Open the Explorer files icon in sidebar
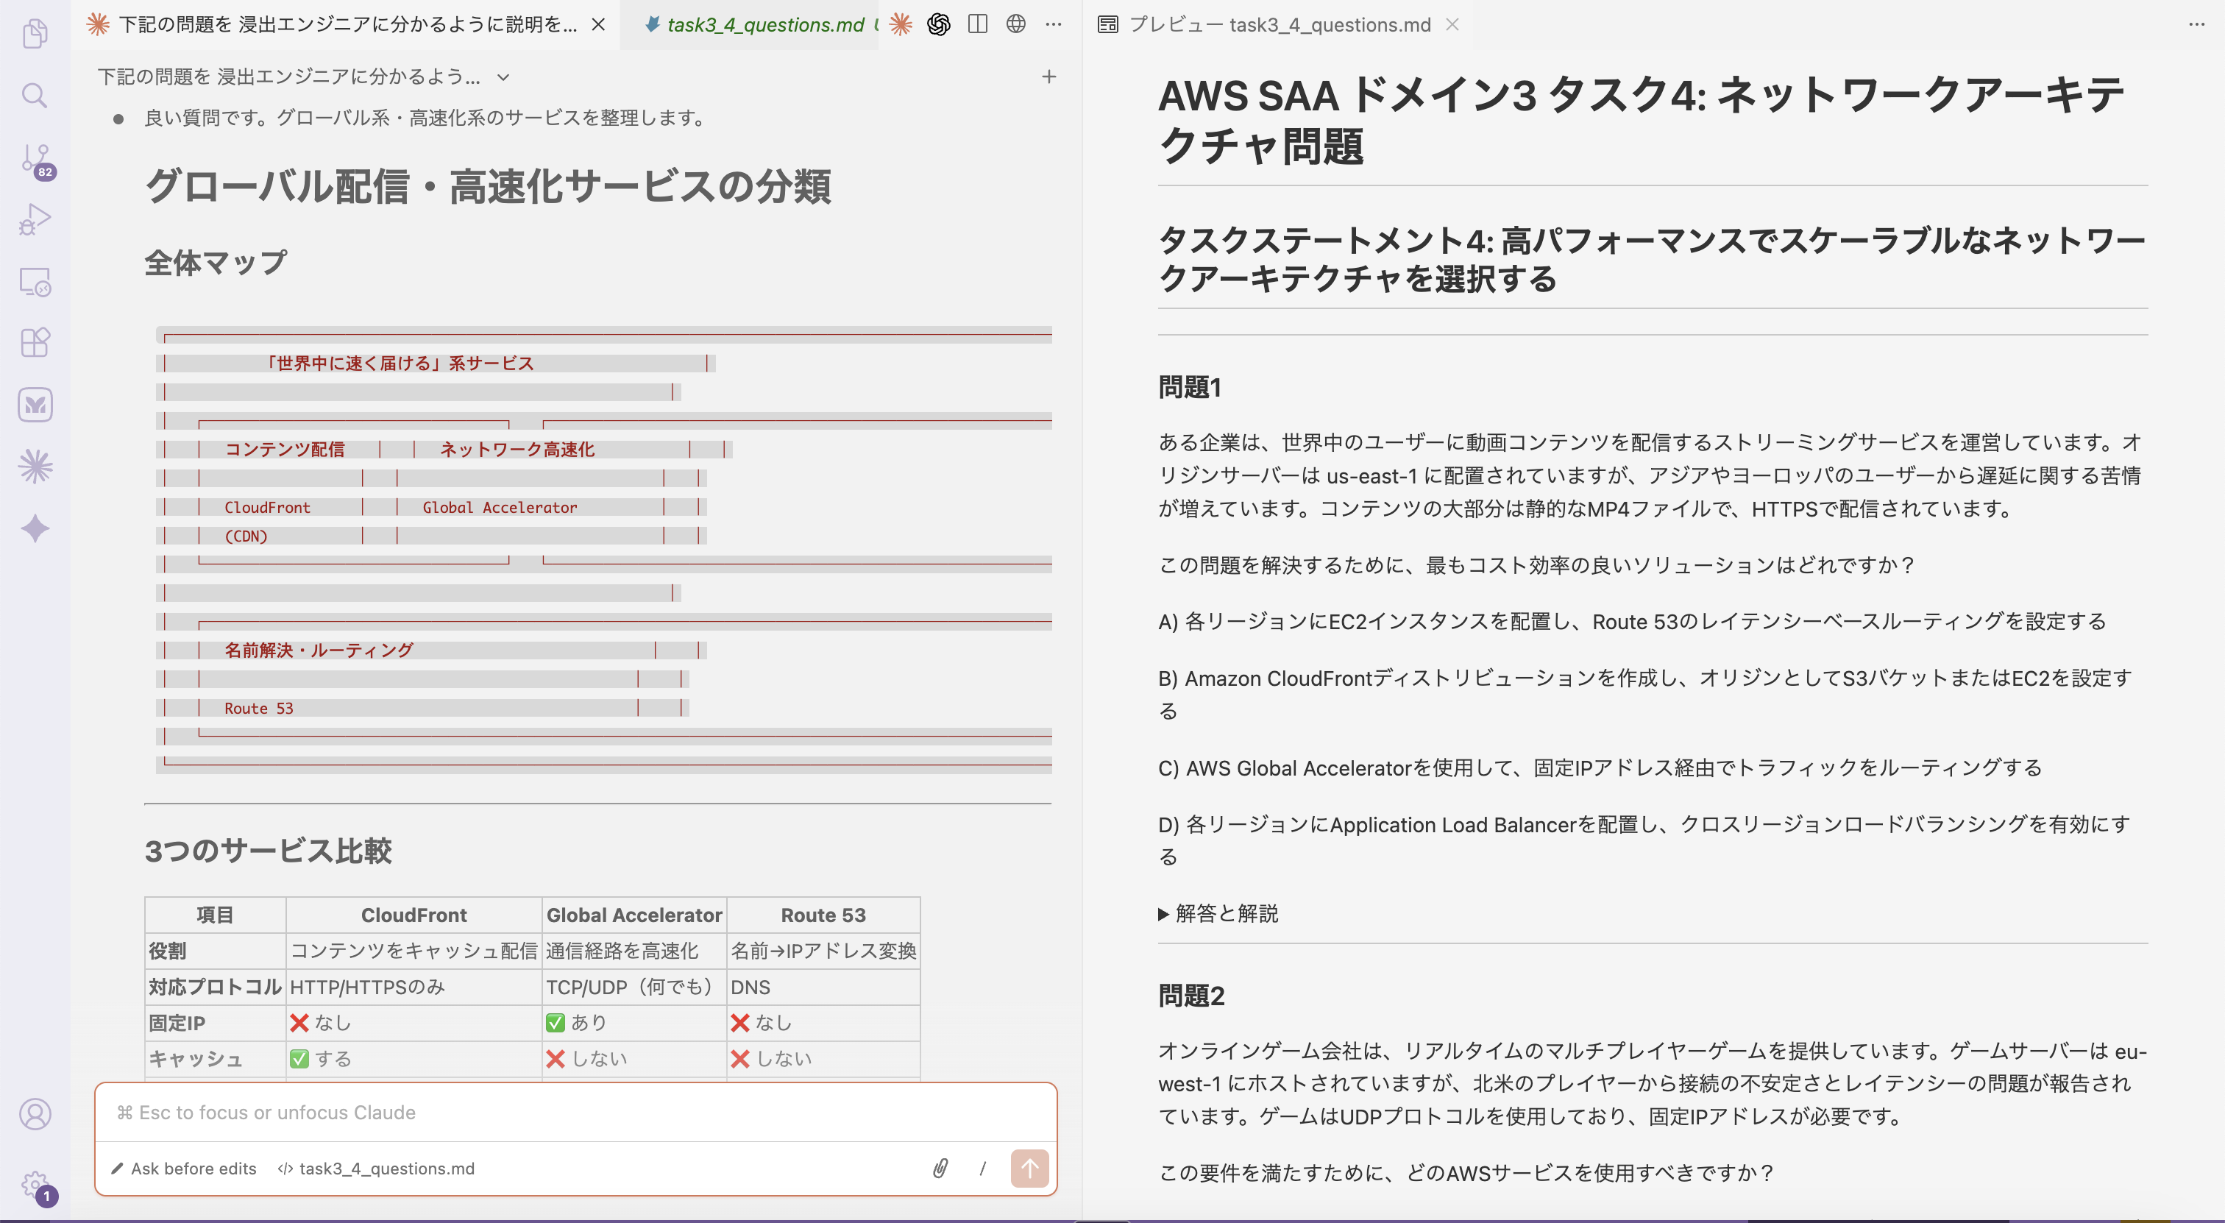This screenshot has width=2225, height=1223. [x=35, y=34]
